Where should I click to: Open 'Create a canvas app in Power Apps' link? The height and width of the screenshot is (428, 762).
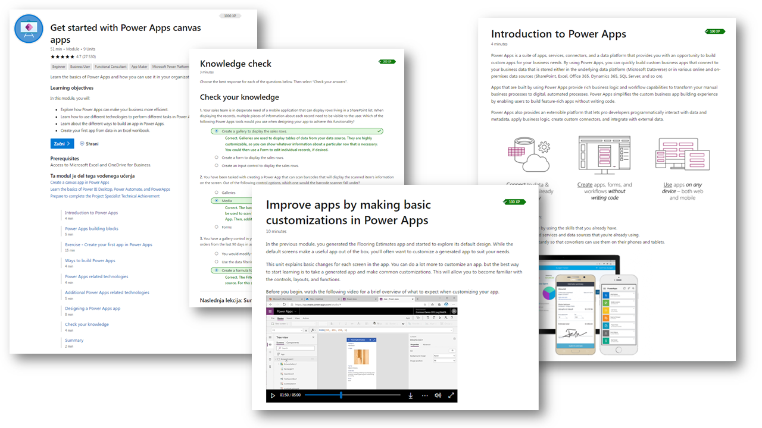pos(80,182)
